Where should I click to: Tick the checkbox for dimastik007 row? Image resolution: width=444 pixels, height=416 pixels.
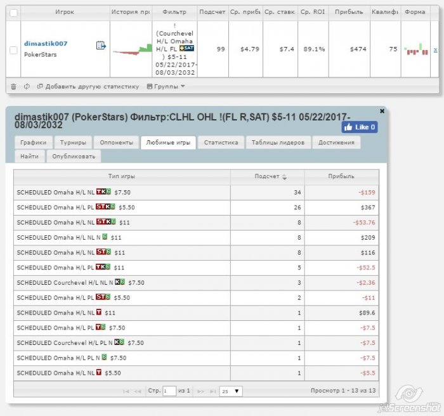(13, 49)
